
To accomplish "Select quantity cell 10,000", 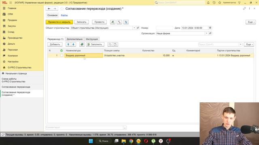I will click(x=156, y=56).
